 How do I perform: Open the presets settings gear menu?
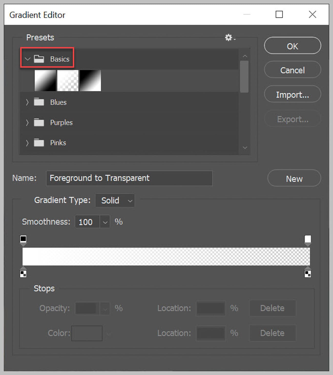(x=229, y=37)
